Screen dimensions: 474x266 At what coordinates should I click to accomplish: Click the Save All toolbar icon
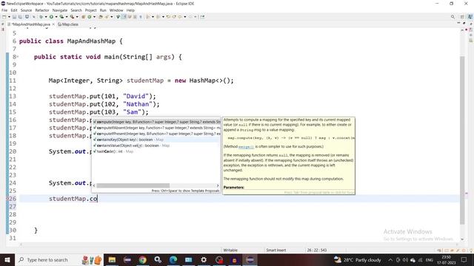20,17
